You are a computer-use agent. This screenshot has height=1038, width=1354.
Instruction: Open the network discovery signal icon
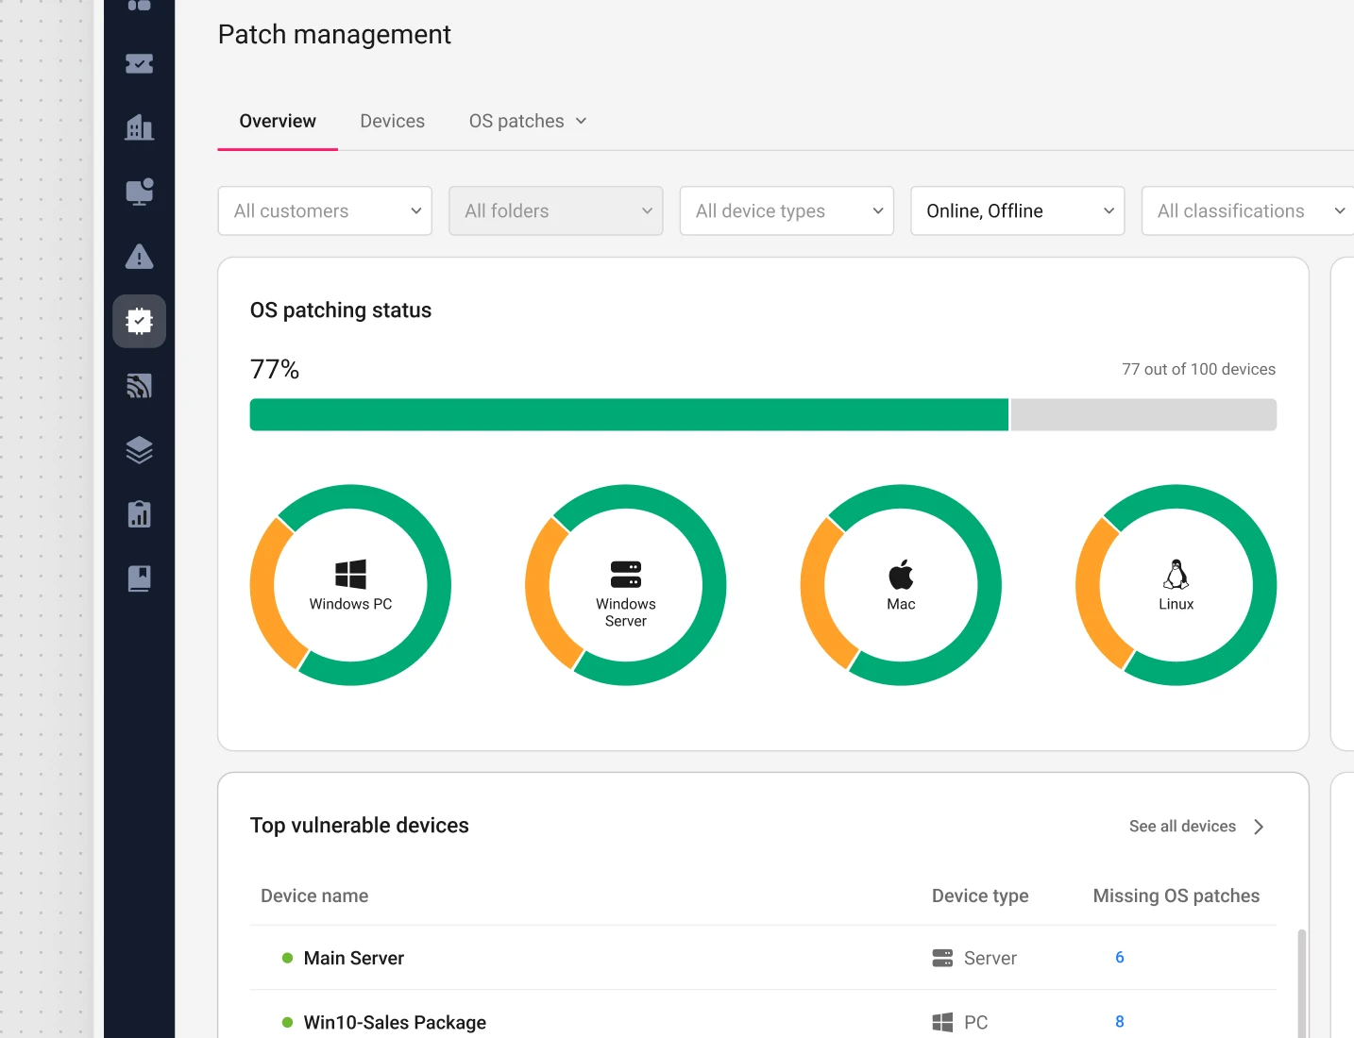coord(139,385)
